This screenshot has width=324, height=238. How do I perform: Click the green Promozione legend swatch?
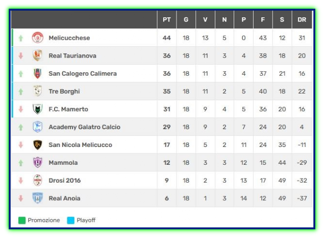click(x=22, y=220)
